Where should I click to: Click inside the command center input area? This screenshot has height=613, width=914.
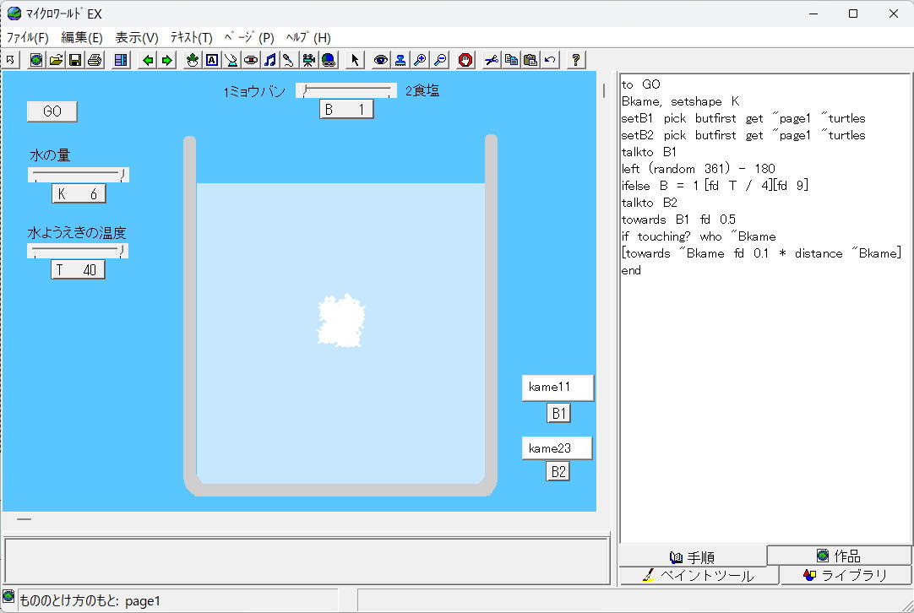coord(306,561)
